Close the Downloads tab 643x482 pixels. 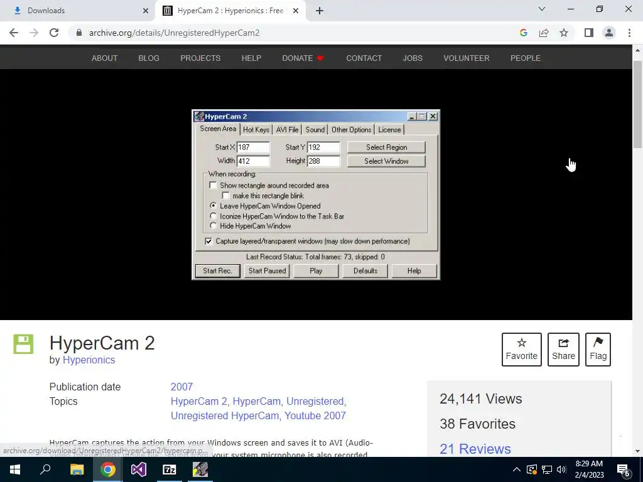point(146,11)
